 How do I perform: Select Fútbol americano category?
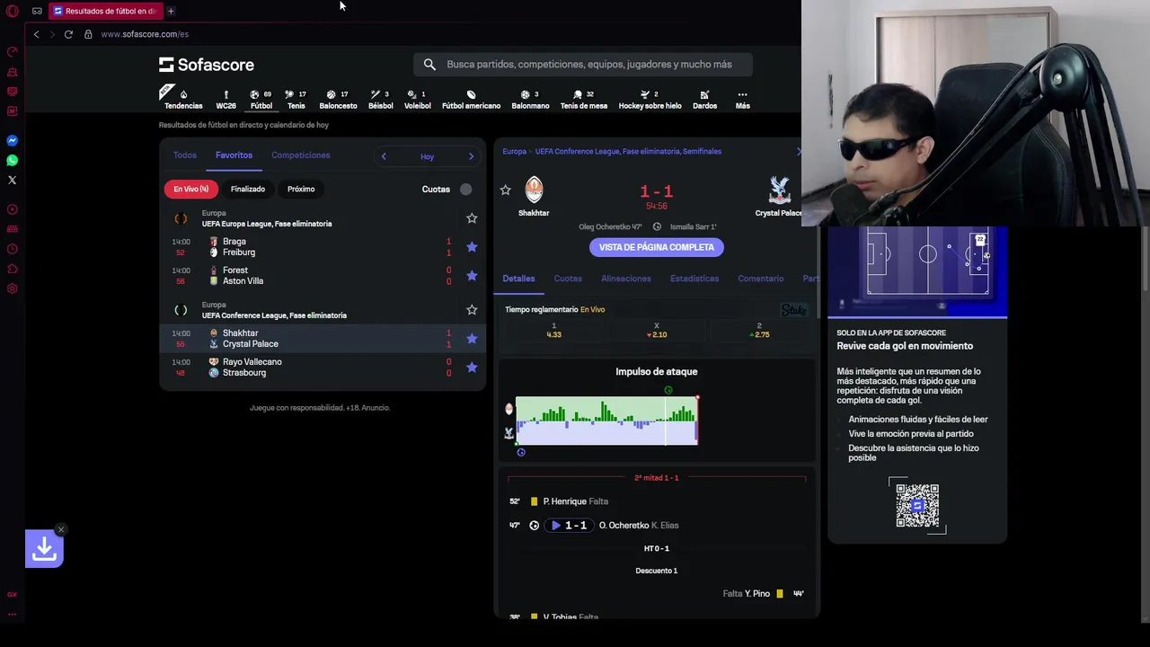[x=471, y=100]
